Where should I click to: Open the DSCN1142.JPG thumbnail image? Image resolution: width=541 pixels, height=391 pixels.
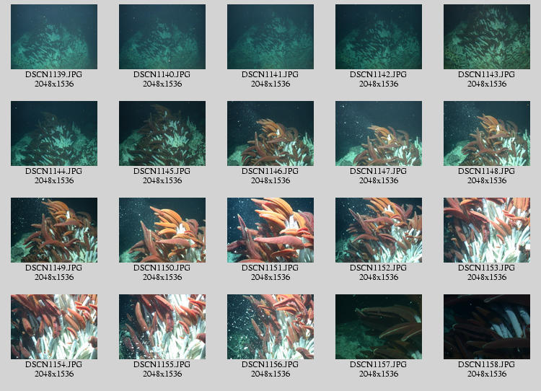[379, 37]
